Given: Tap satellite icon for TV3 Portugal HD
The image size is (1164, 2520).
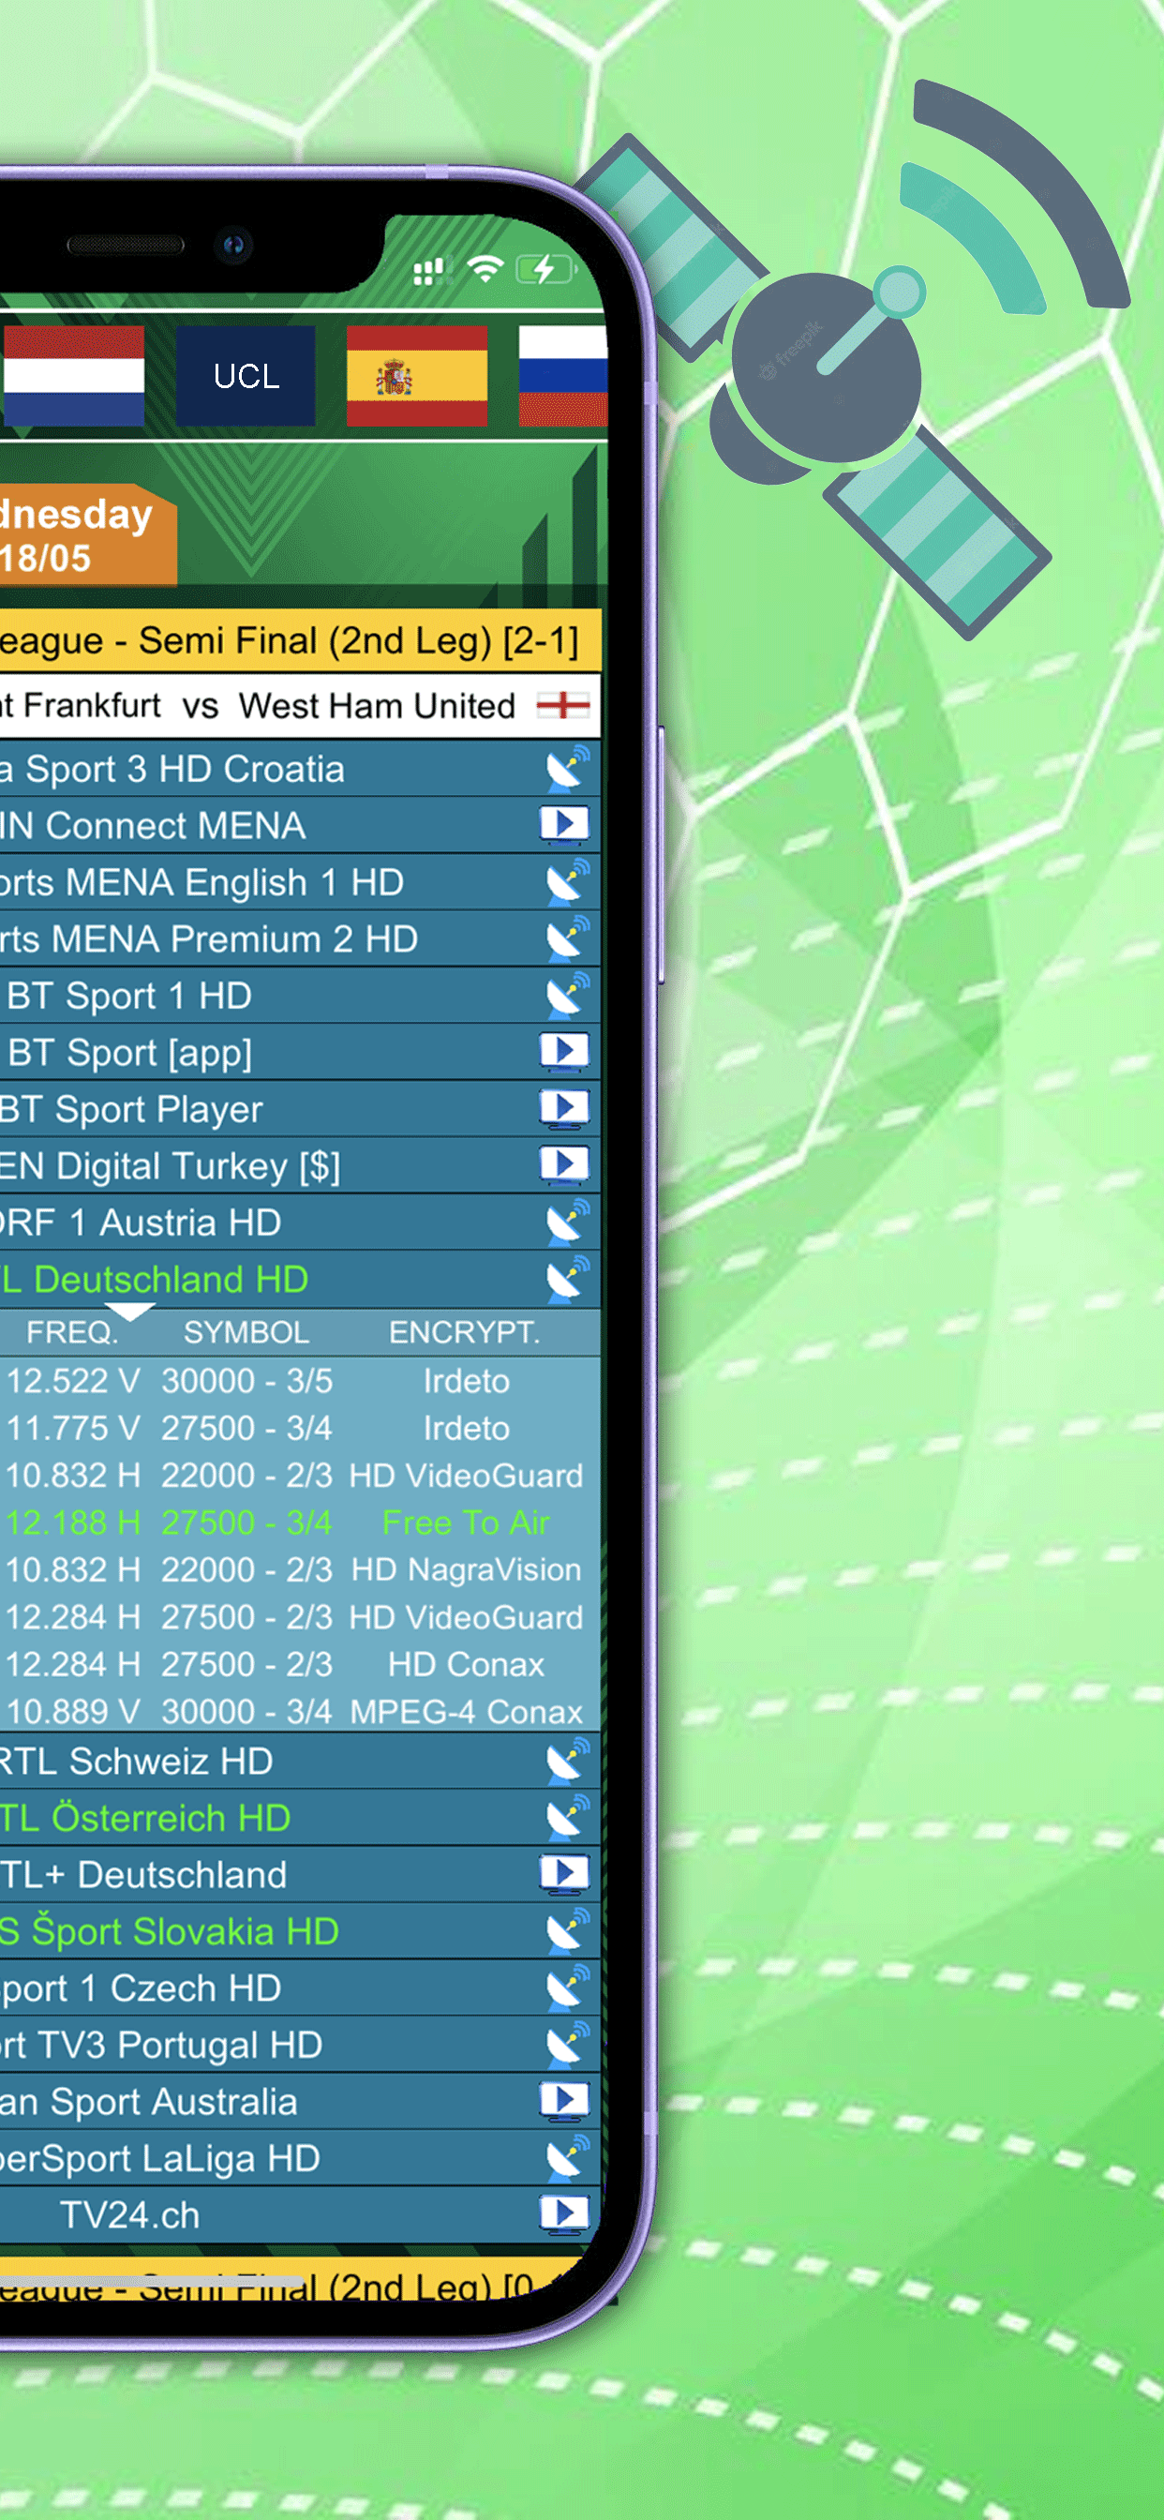Looking at the screenshot, I should click(566, 2045).
